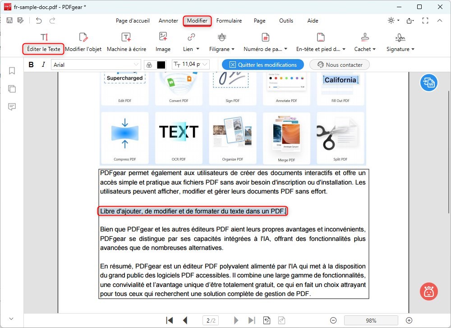This screenshot has height=328, width=451.
Task: Click the Merge PDF thumbnail card
Action: pyautogui.click(x=286, y=138)
